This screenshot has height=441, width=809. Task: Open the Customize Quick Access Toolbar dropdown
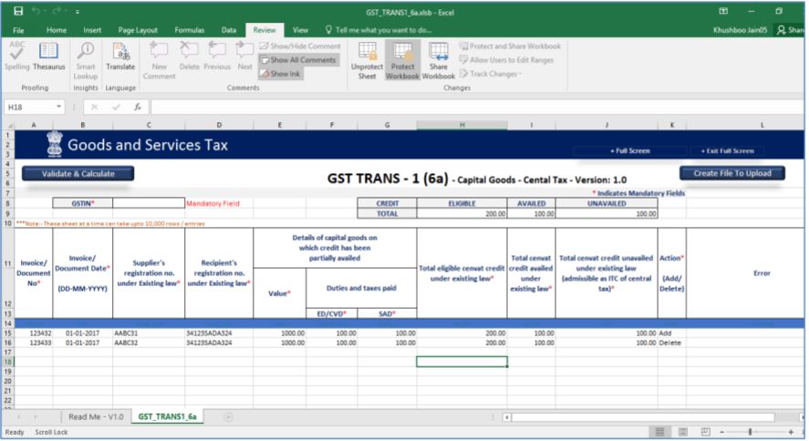[x=77, y=11]
